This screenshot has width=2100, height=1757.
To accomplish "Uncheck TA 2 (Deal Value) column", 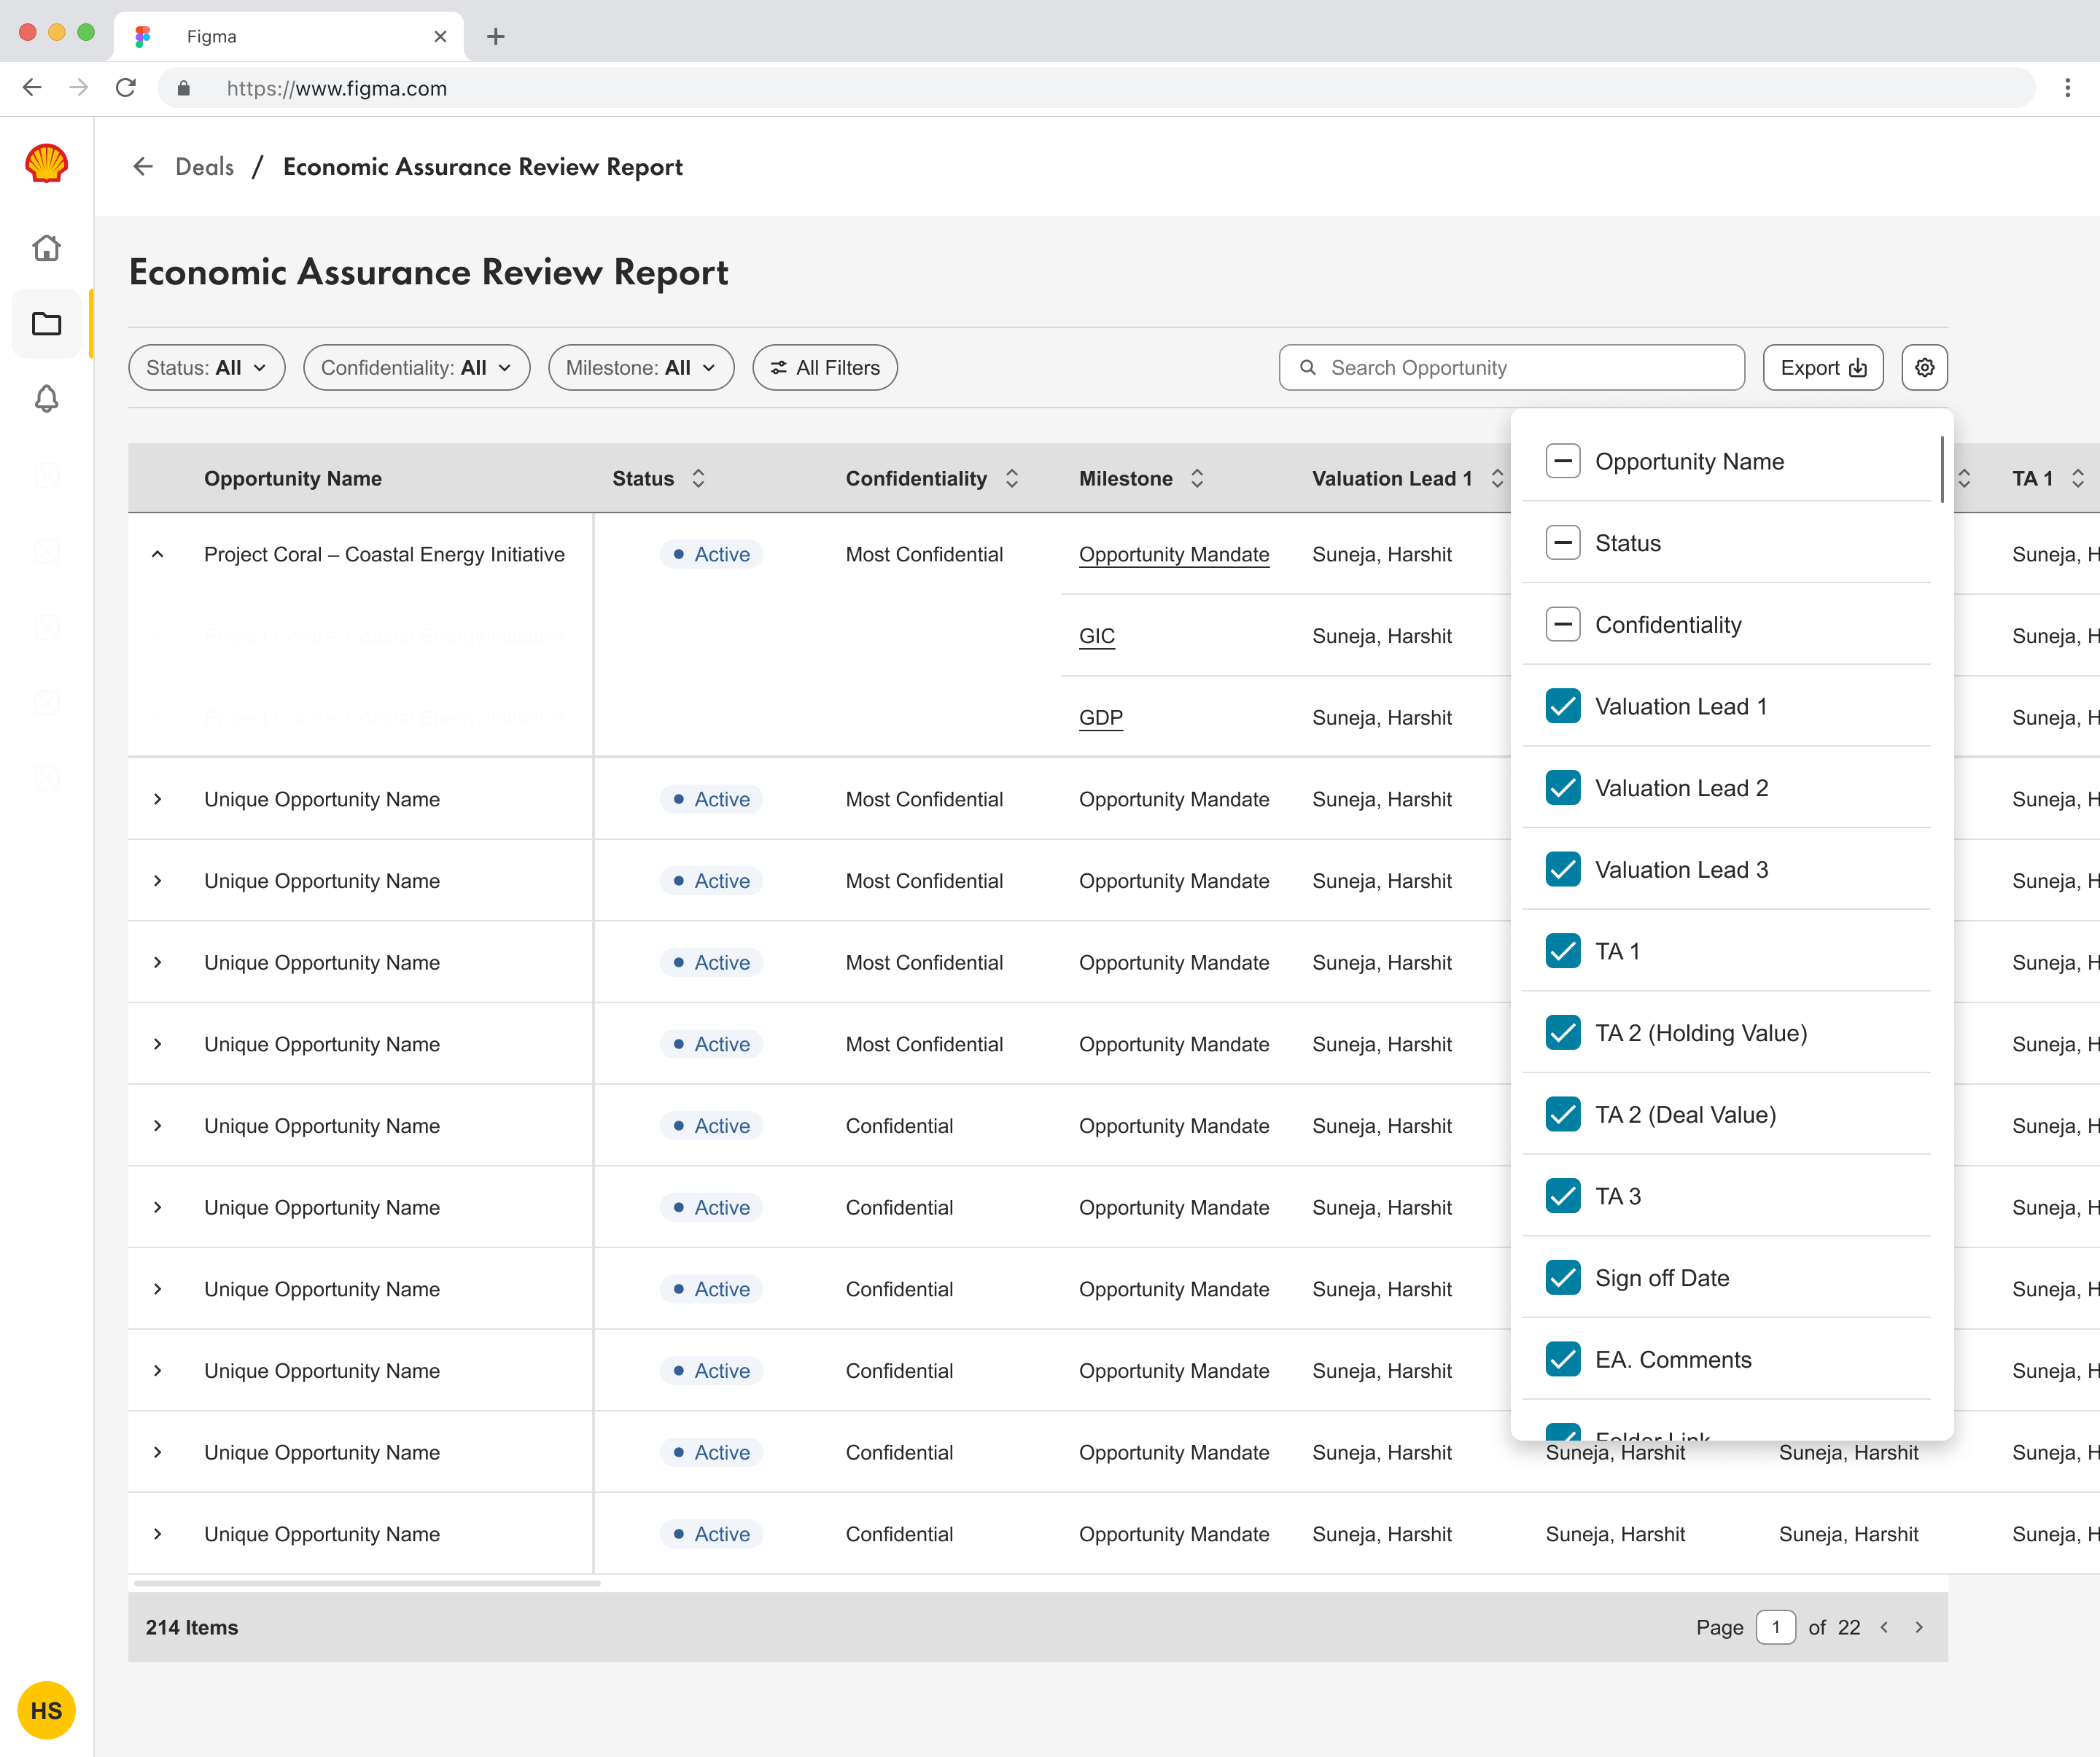I will click(1563, 1115).
